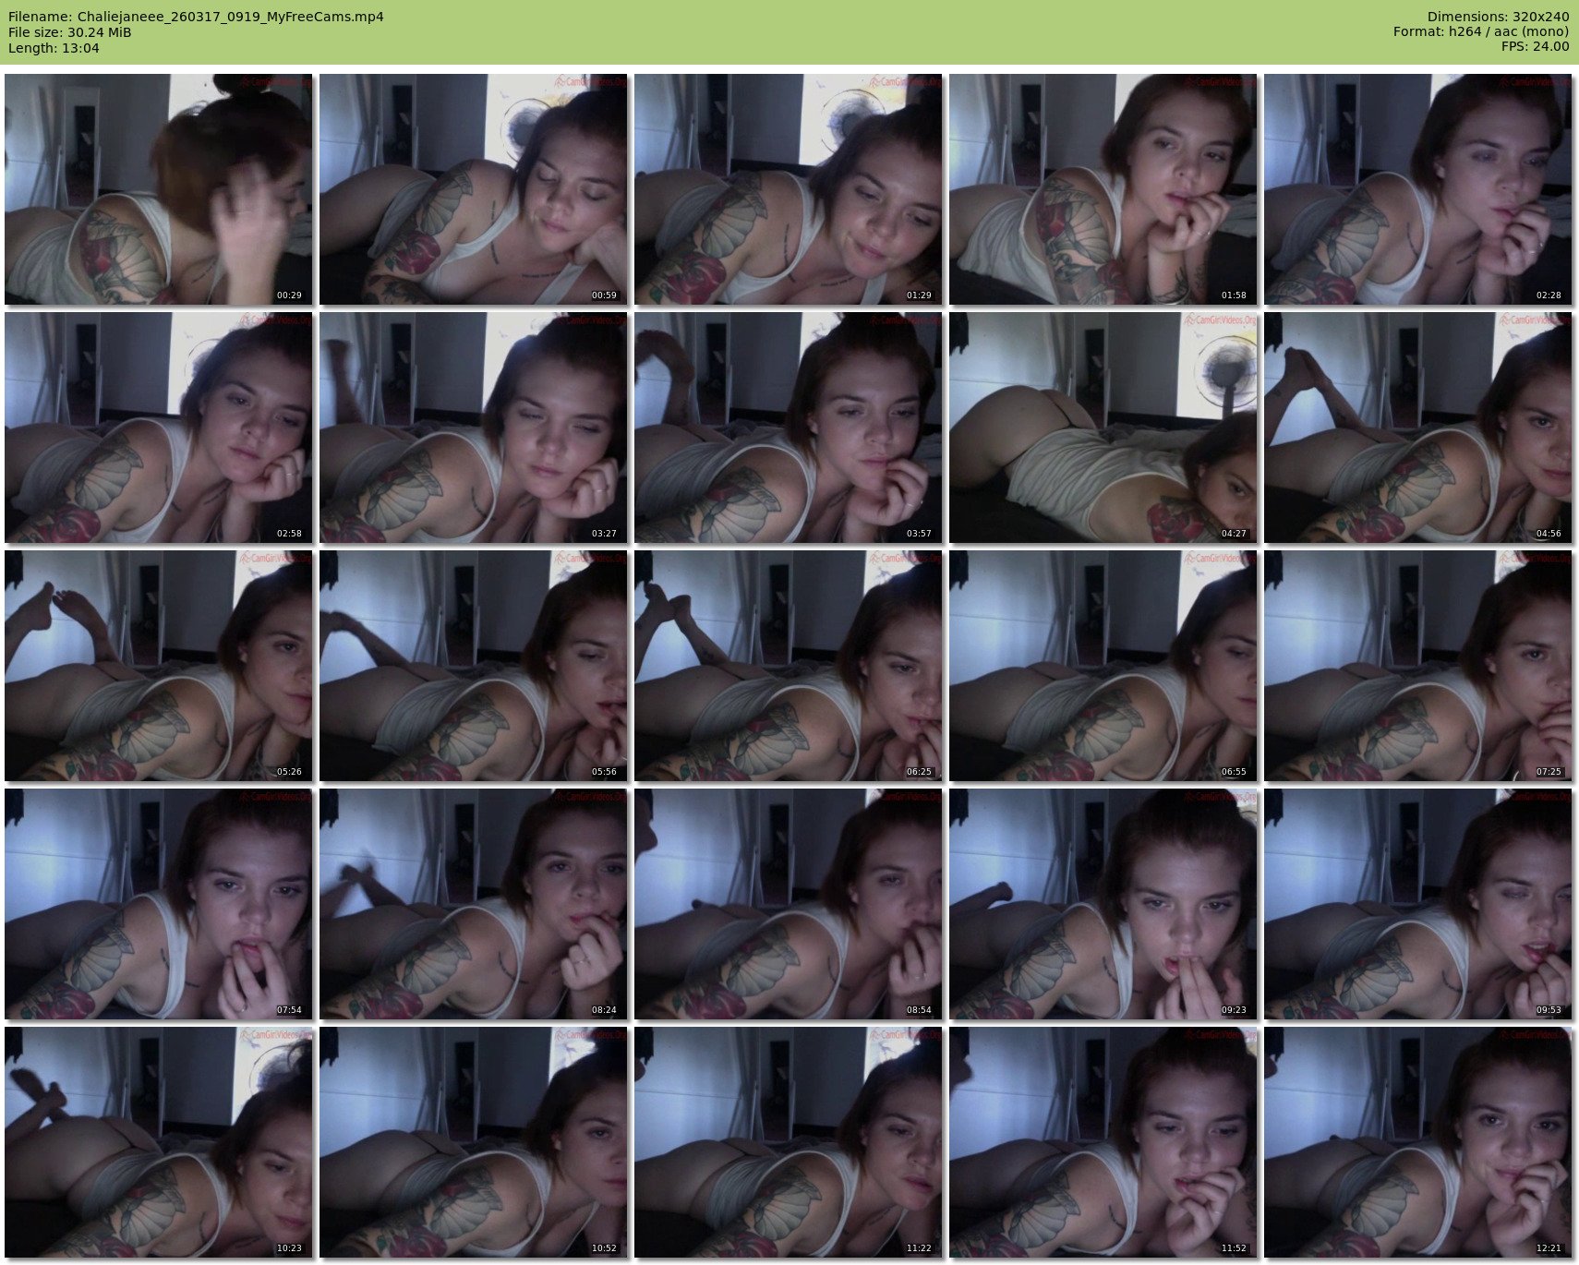Click the Dimensions 320x240 text

(x=1498, y=17)
